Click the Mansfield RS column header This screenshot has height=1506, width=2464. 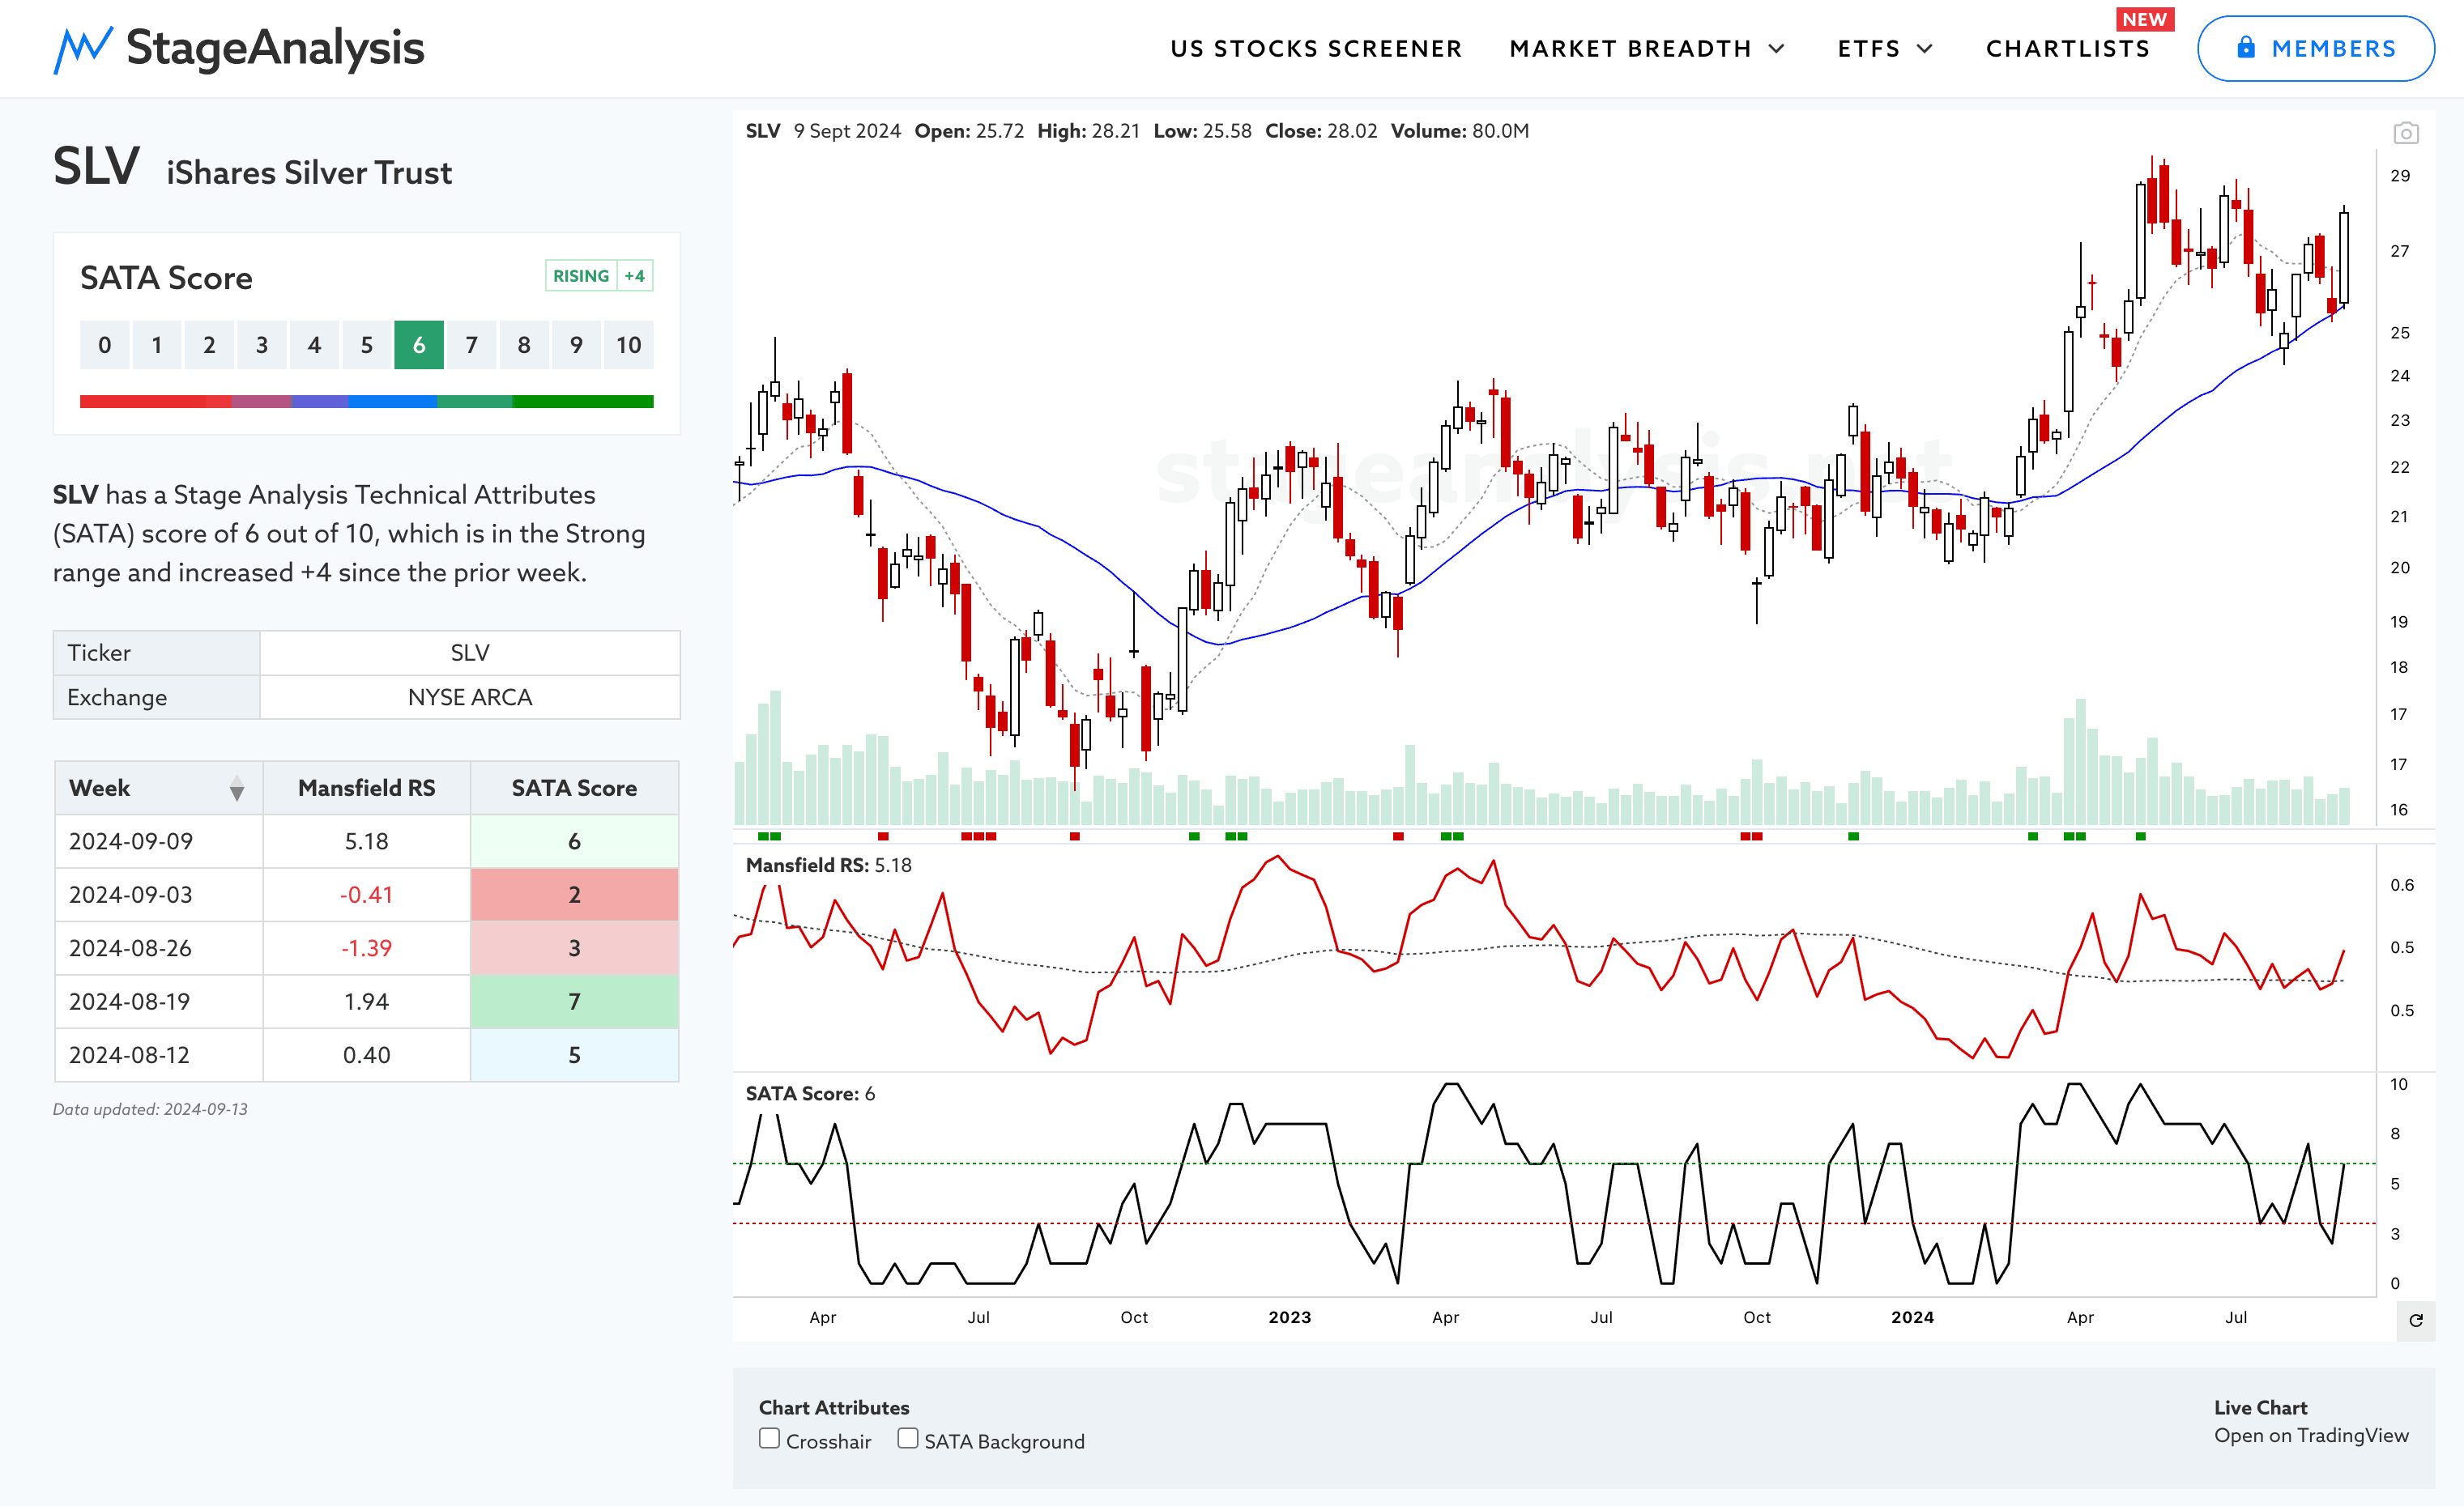pos(366,789)
